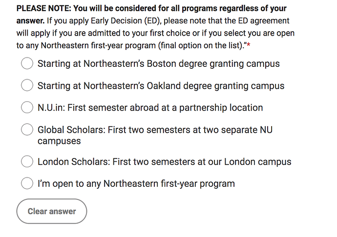Viewport: 337px width, 237px height.
Task: Select the open to any first-year program radio button
Action: click(27, 183)
